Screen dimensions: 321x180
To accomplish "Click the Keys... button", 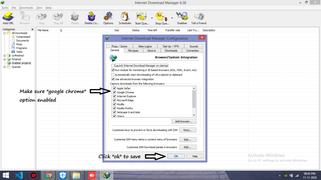I will click(x=188, y=130).
